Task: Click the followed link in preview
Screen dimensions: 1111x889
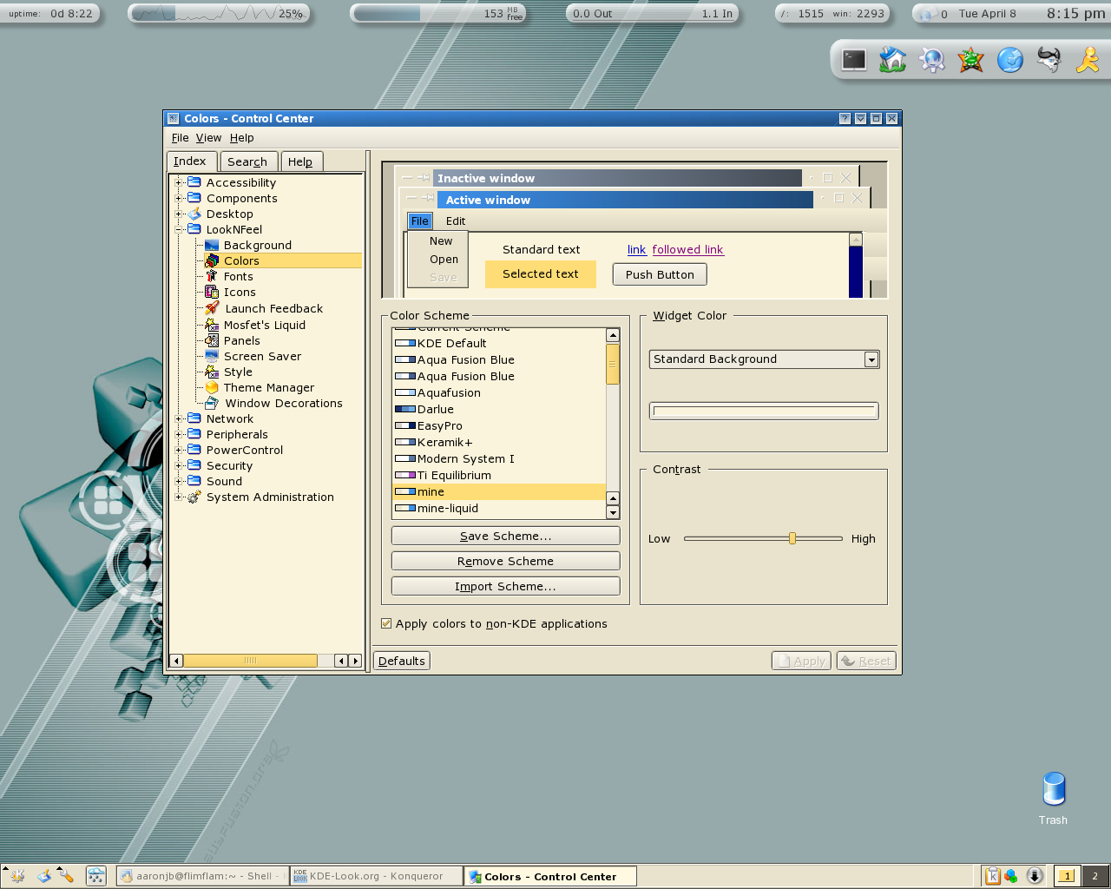Action: (687, 249)
